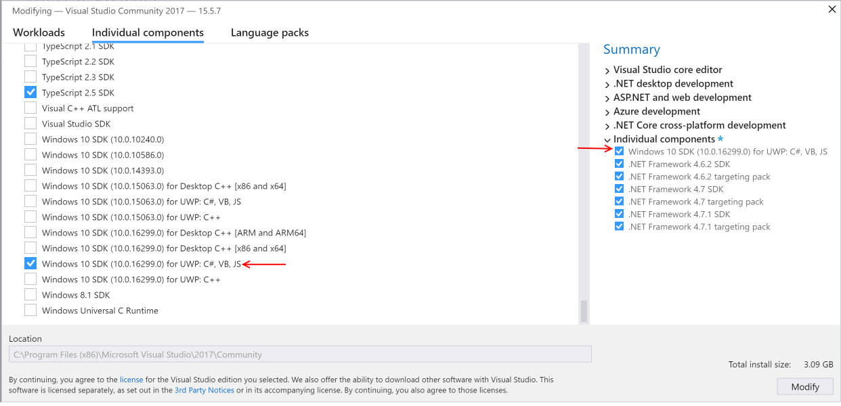Enable Visual C++ ATL support checkbox

[30, 108]
